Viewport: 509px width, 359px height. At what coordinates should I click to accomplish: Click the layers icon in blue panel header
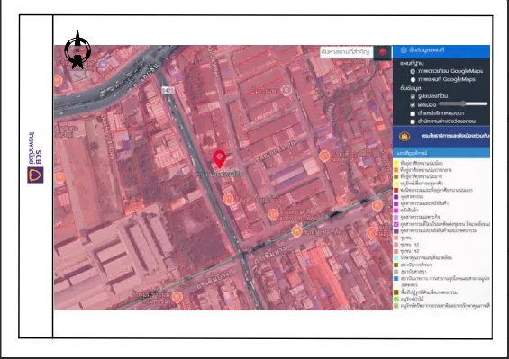click(x=404, y=50)
